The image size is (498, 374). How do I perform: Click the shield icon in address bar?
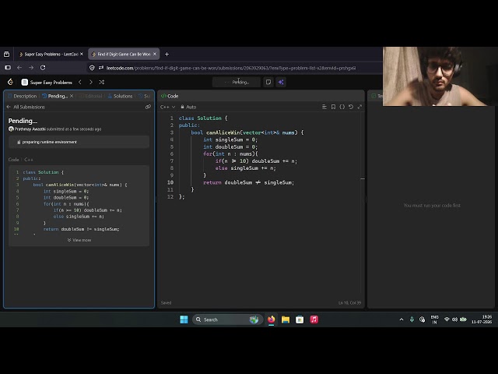[x=92, y=68]
